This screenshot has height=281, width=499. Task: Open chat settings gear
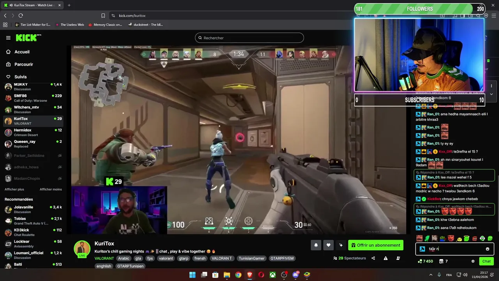click(473, 261)
